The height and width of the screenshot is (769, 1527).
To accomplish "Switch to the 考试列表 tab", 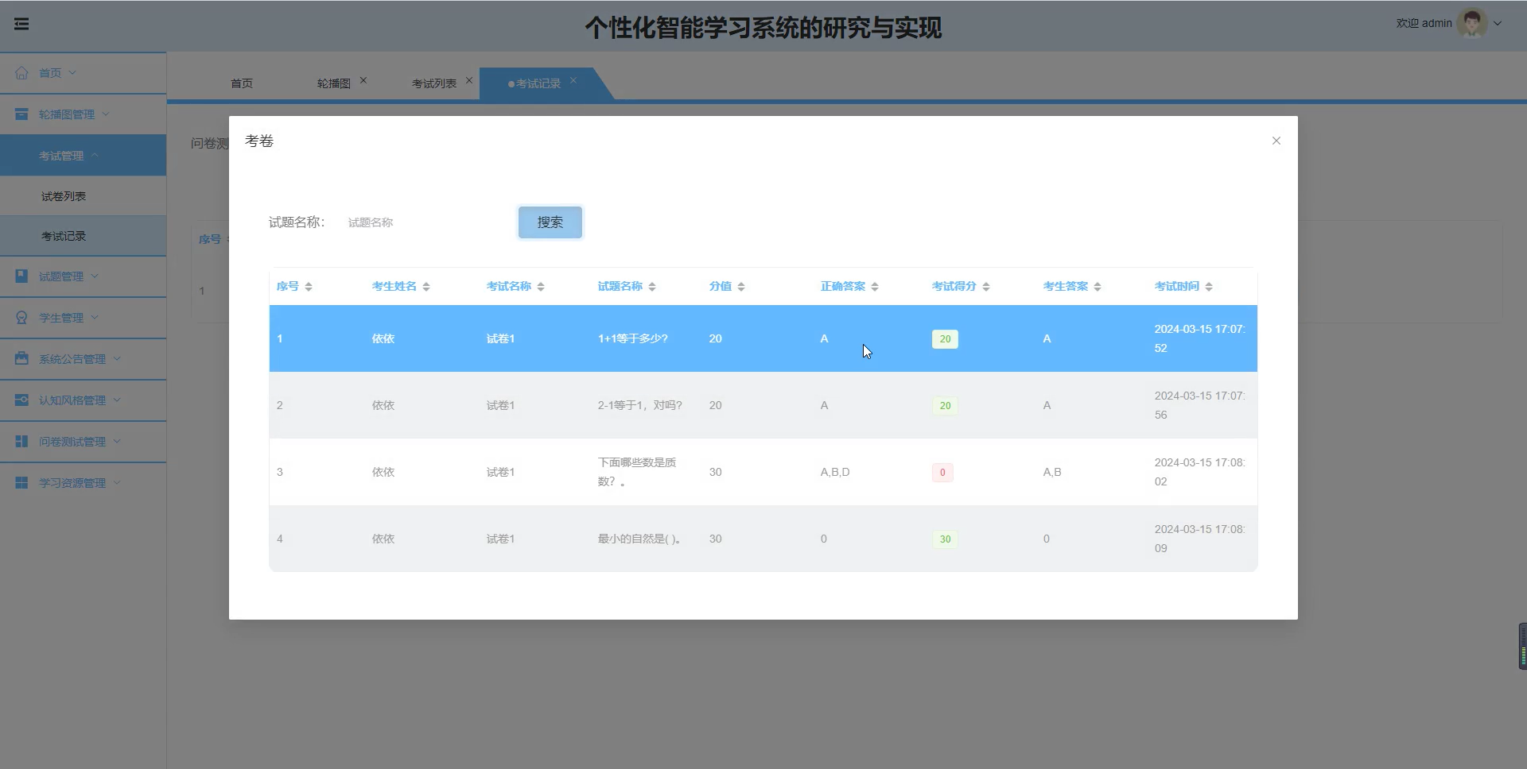I will [433, 83].
